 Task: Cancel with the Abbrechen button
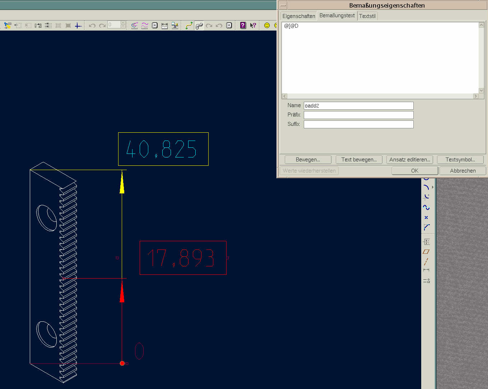[463, 171]
